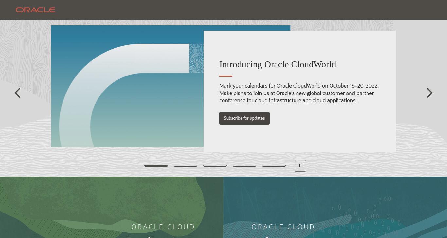This screenshot has height=238, width=447.
Task: Click the Oracle logo in the header
Action: click(35, 10)
